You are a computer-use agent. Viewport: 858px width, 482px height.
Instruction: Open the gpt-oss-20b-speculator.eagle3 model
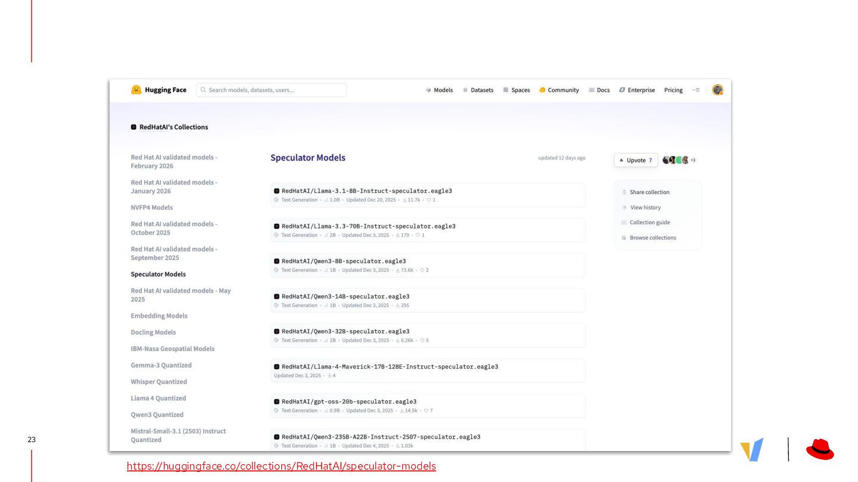click(428, 406)
